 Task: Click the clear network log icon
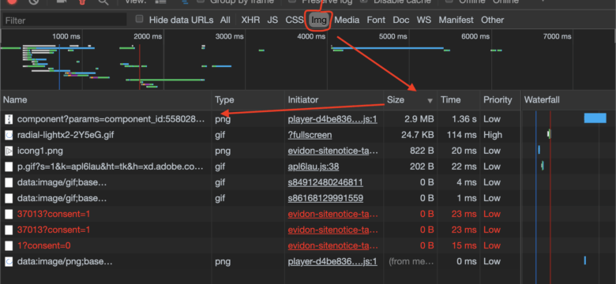pos(34,1)
